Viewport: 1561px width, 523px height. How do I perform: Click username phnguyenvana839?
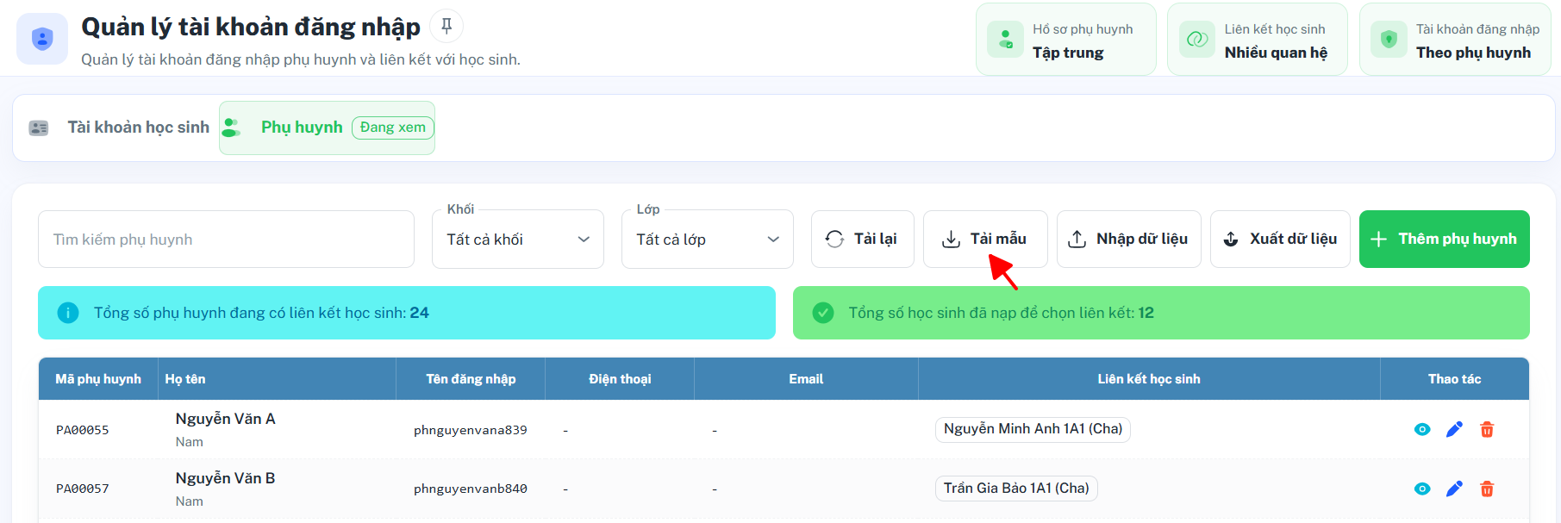pos(471,430)
